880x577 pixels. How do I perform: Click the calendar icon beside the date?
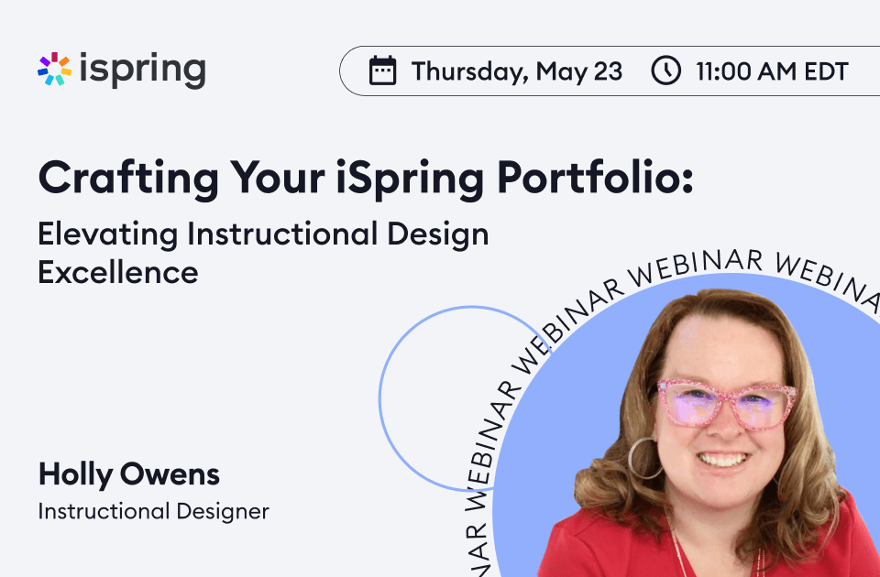coord(382,71)
